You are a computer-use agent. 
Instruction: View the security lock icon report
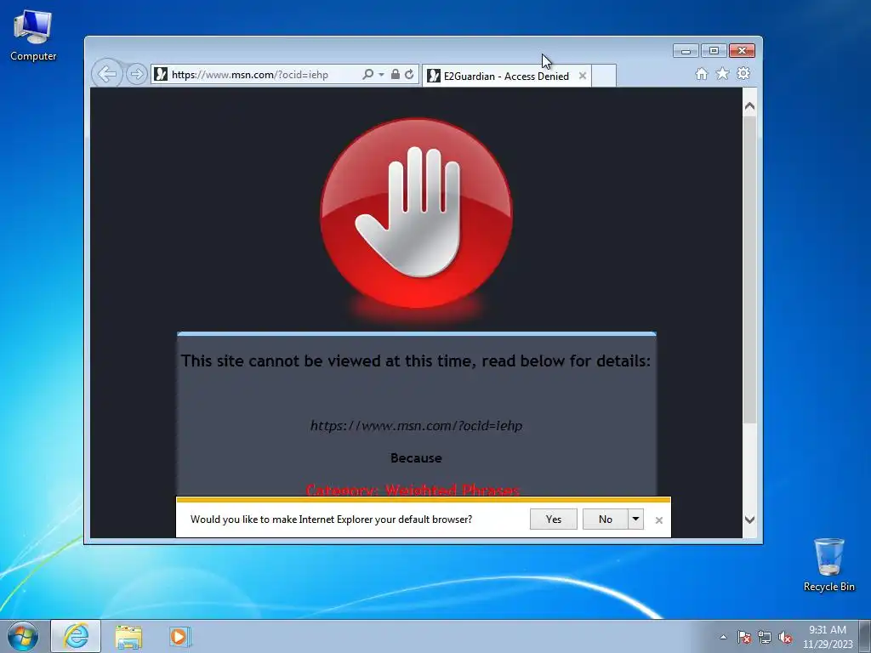395,74
